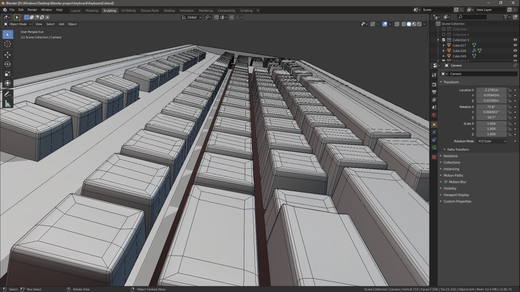The height and width of the screenshot is (292, 520).
Task: Open the viewport Object menu
Action: coord(72,24)
